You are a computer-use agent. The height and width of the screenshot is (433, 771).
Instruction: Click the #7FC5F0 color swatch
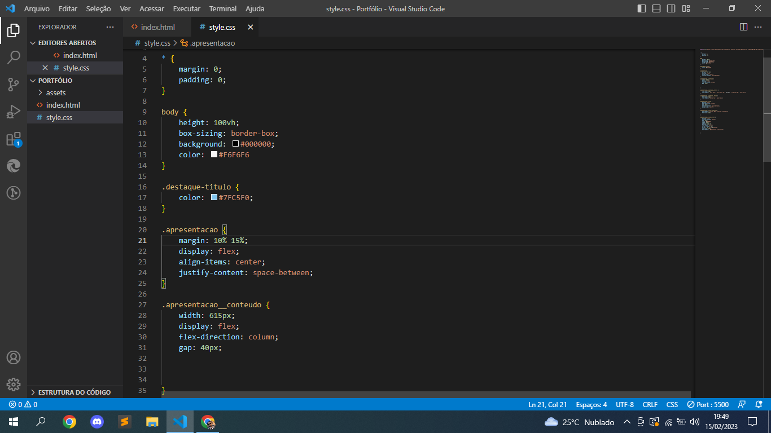click(x=214, y=197)
